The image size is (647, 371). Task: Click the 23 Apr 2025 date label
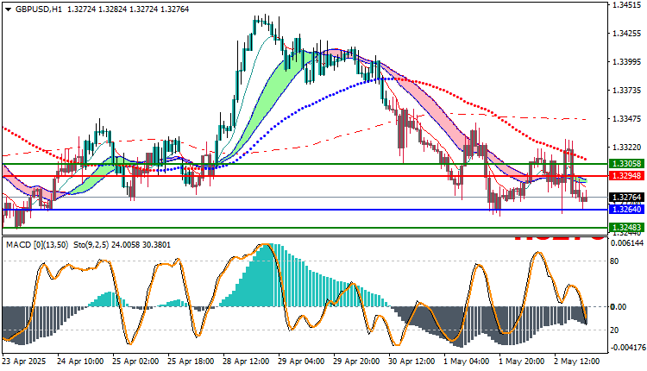(x=24, y=362)
